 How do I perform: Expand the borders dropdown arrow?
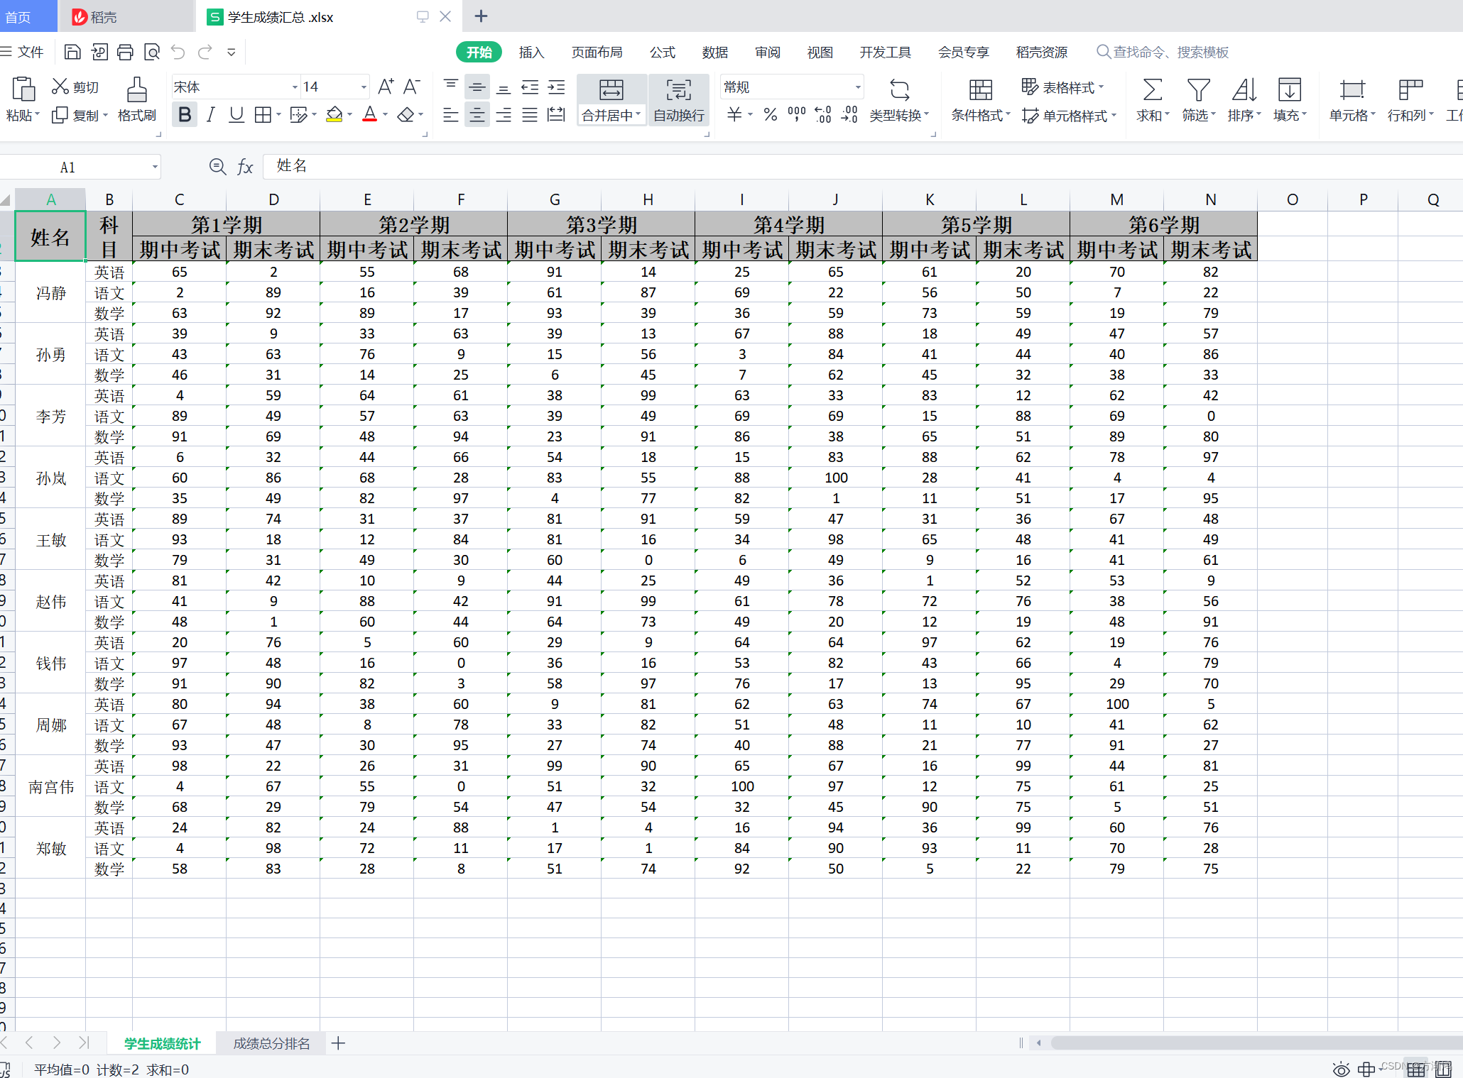[x=278, y=114]
